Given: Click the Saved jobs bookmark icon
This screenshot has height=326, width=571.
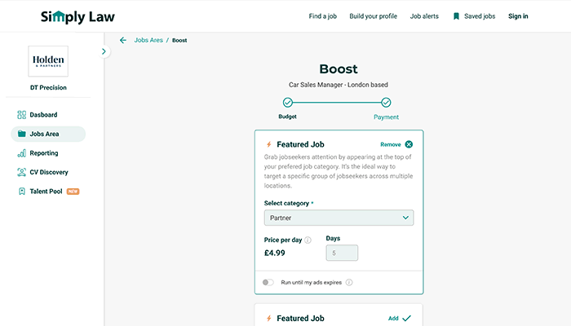Looking at the screenshot, I should pos(456,16).
